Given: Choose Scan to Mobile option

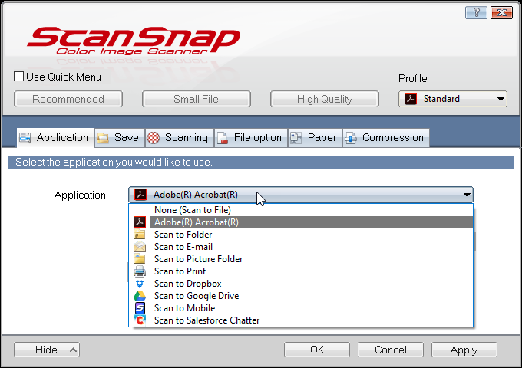Looking at the screenshot, I should [x=301, y=308].
